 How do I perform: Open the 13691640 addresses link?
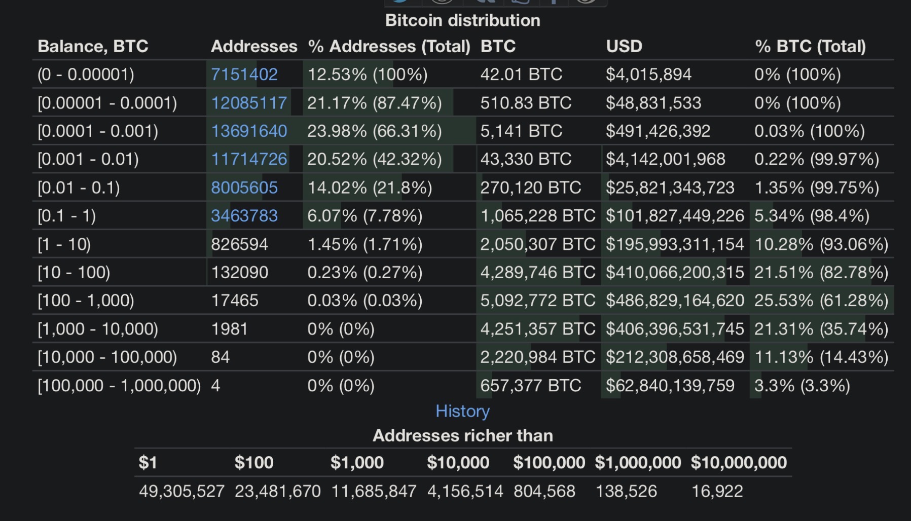pos(249,131)
